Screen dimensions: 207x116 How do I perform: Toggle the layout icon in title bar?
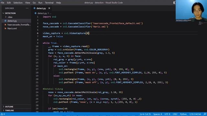[174, 3]
